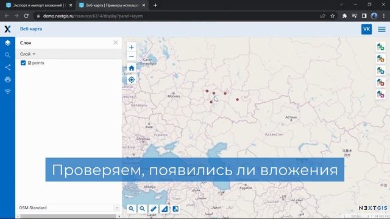
Task: Activate the locate me tool
Action: [132, 80]
